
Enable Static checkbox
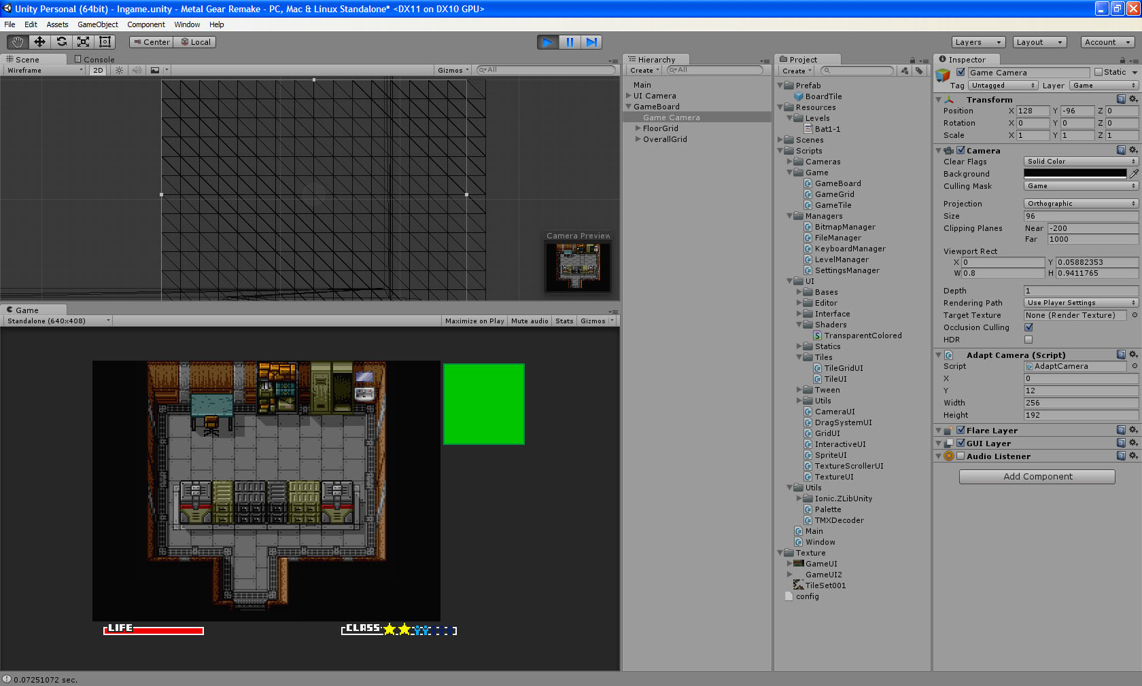[x=1098, y=72]
